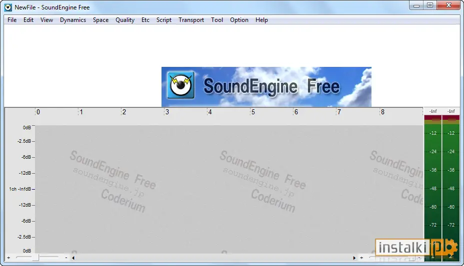Open the Script menu
This screenshot has width=464, height=266.
[164, 20]
